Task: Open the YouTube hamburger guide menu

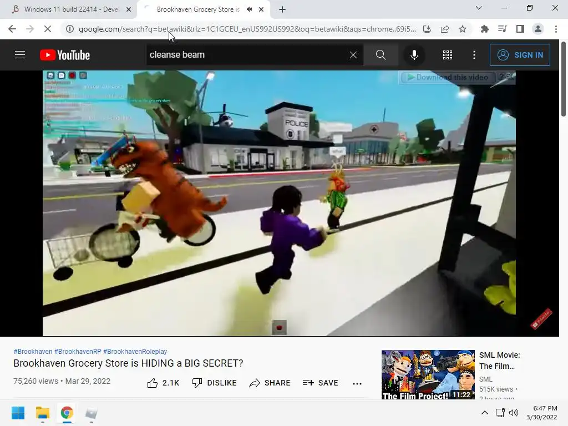Action: click(x=20, y=55)
